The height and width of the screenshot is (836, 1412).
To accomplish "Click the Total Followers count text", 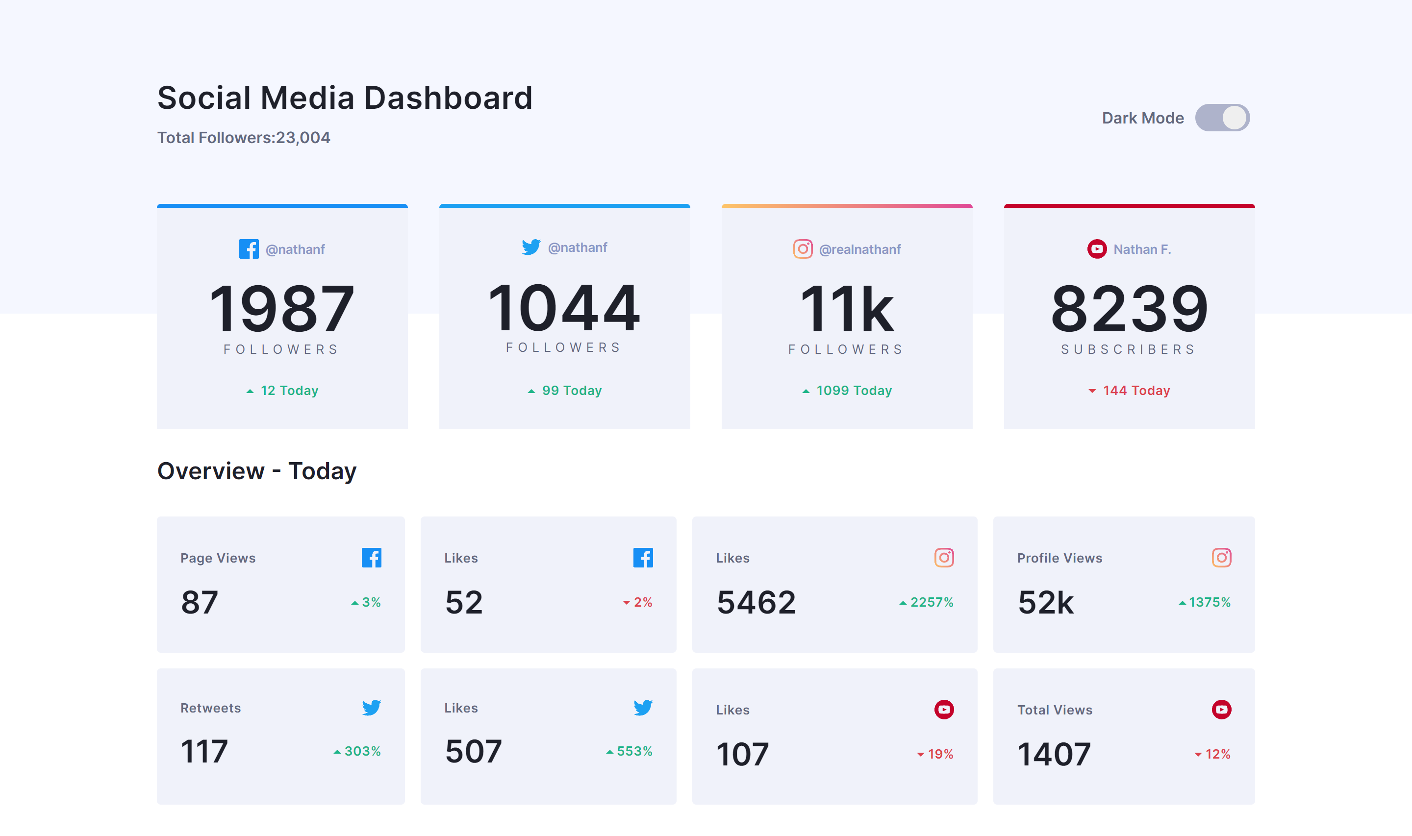I will pyautogui.click(x=243, y=137).
